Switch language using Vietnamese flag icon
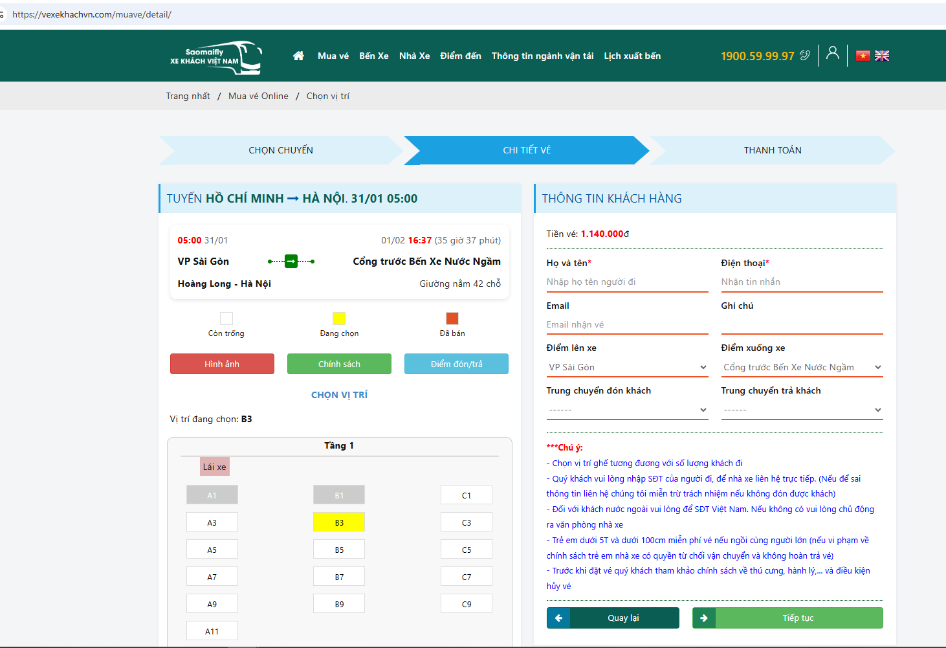The image size is (946, 648). 863,56
